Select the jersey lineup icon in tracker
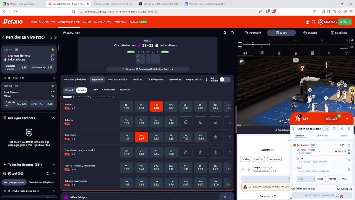The height and width of the screenshot is (200, 355). [346, 53]
